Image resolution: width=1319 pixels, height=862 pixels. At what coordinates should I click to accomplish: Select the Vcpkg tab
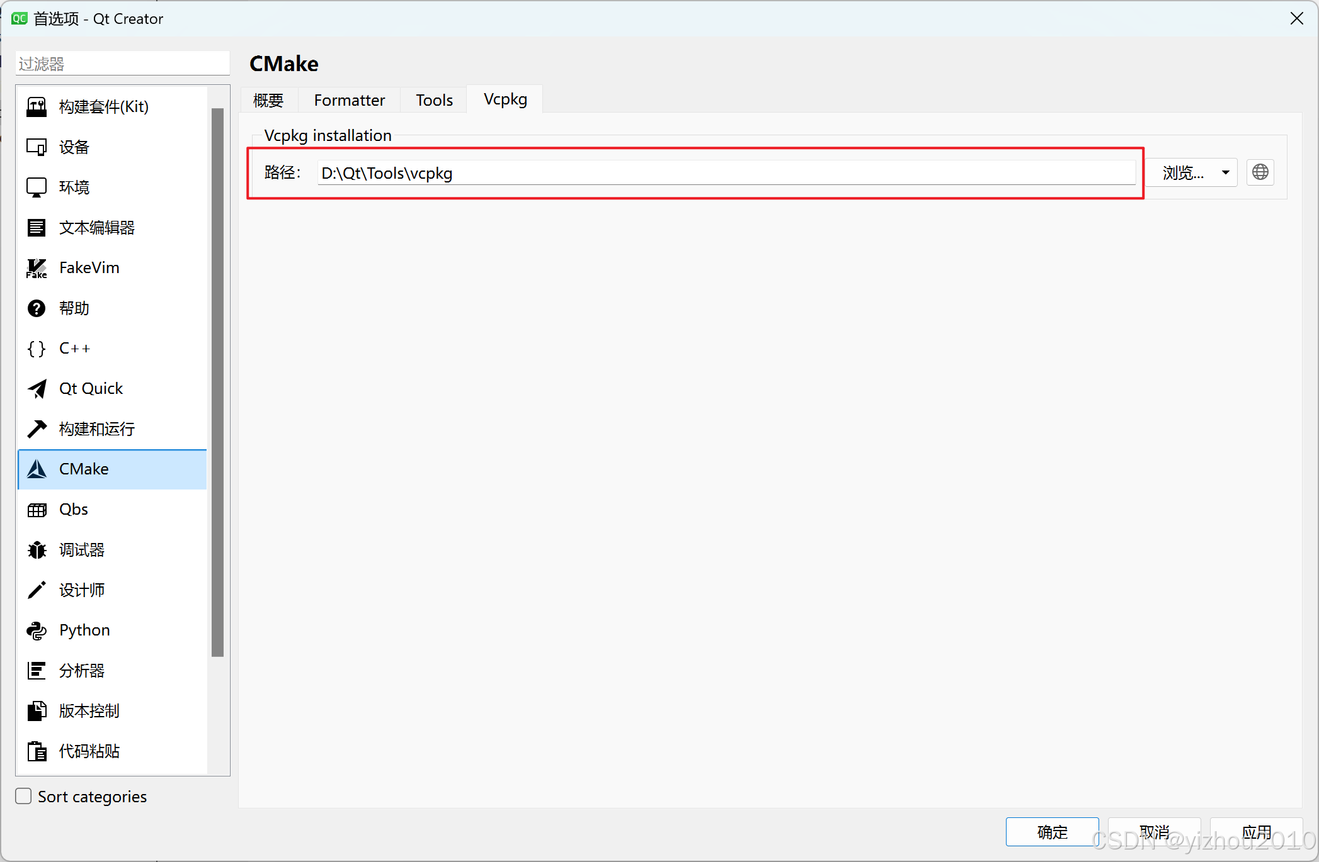tap(505, 99)
